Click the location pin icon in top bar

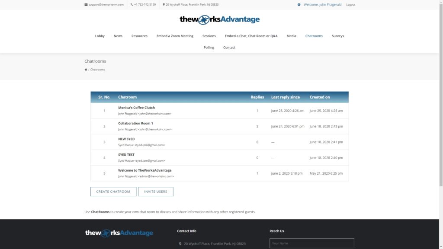tap(164, 4)
